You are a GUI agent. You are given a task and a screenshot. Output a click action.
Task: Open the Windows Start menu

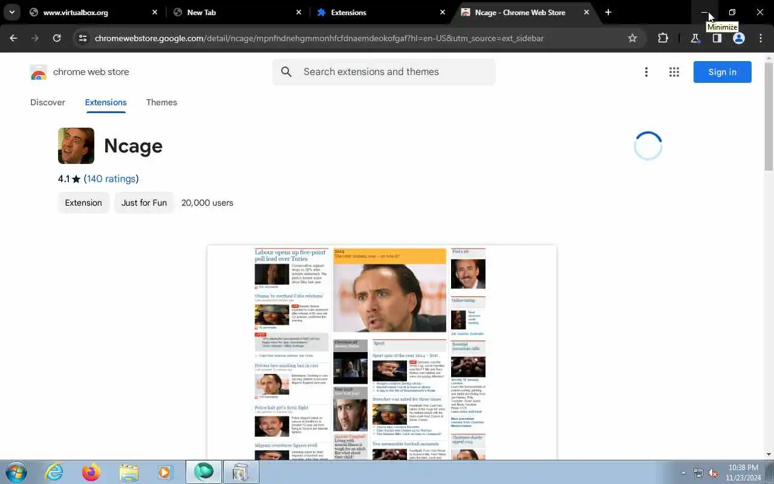pyautogui.click(x=16, y=472)
